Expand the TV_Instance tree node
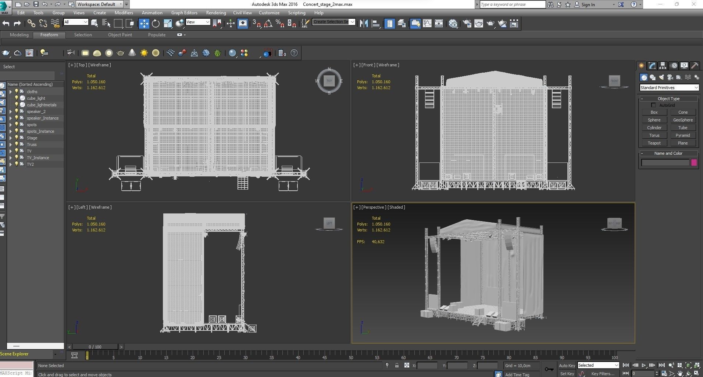Image resolution: width=703 pixels, height=377 pixels. coord(10,158)
